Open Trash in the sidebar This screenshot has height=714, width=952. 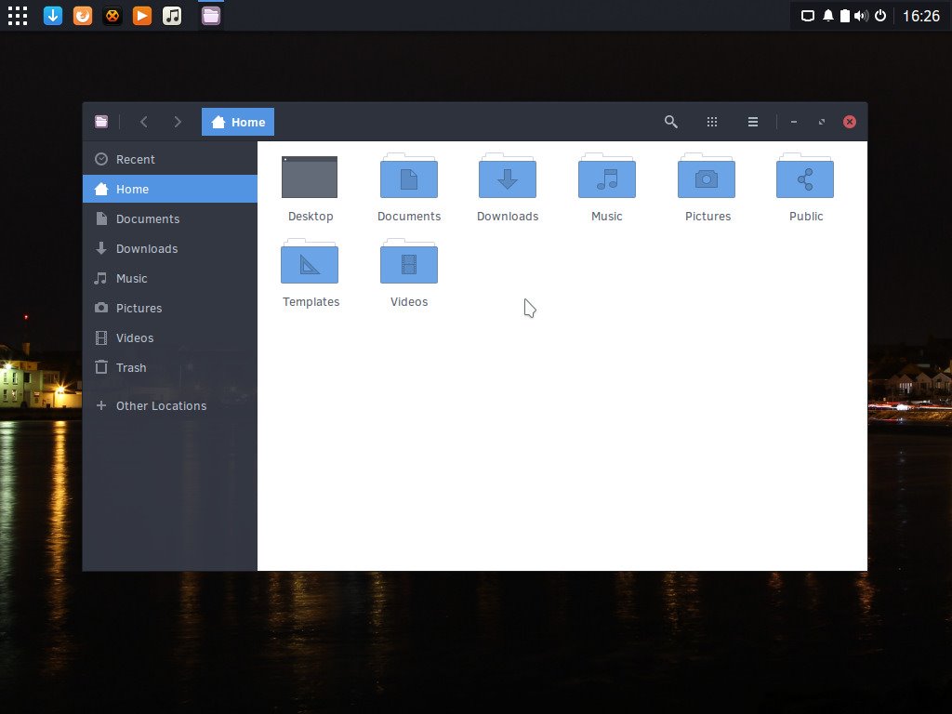(130, 367)
